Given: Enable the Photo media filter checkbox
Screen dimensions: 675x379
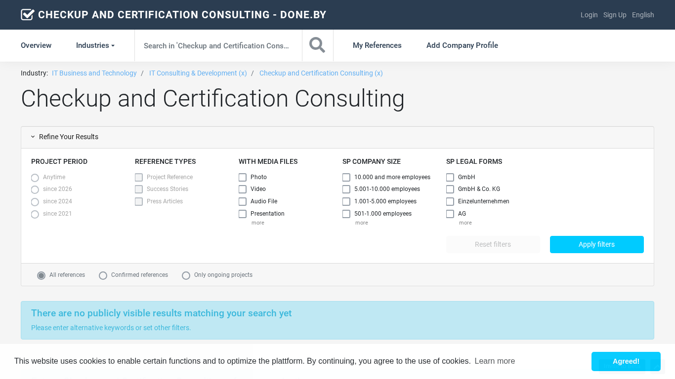Looking at the screenshot, I should (243, 177).
